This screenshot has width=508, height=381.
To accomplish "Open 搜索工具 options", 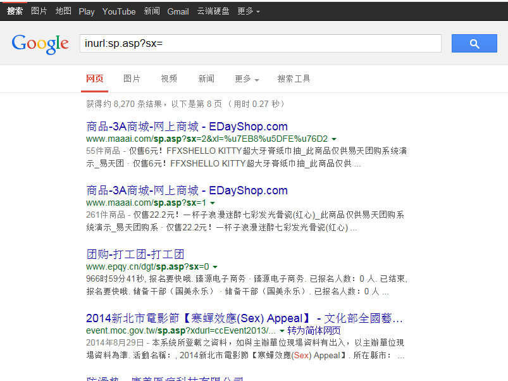I will pyautogui.click(x=294, y=78).
